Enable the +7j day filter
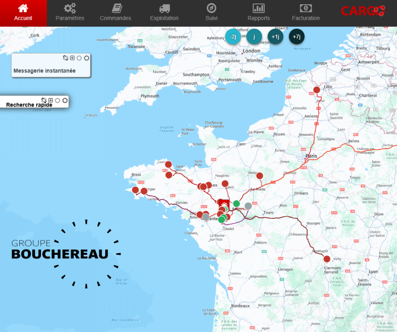The height and width of the screenshot is (332, 397). click(296, 37)
